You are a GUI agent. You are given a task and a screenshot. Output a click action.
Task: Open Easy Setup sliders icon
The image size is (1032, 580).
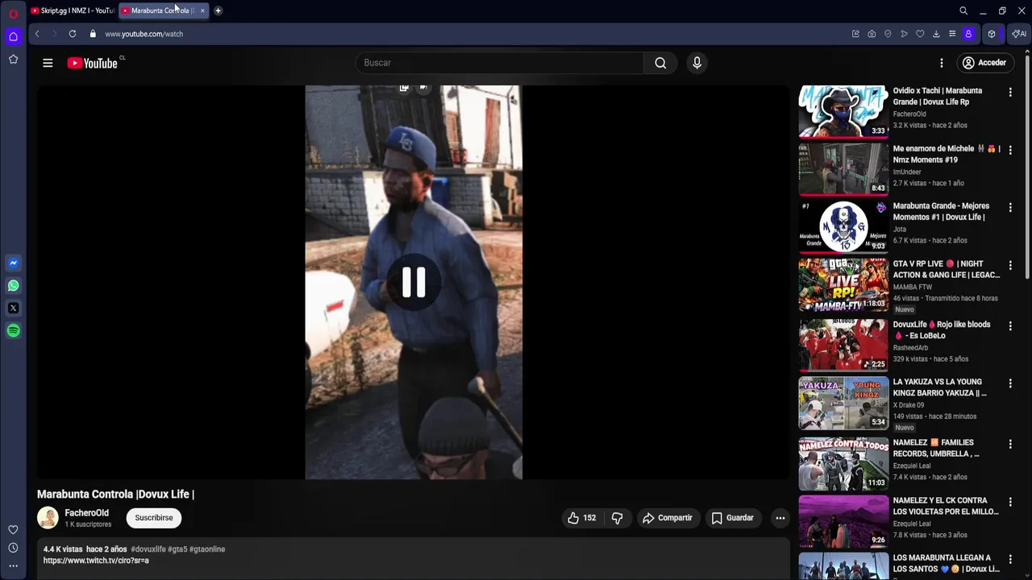click(x=952, y=34)
